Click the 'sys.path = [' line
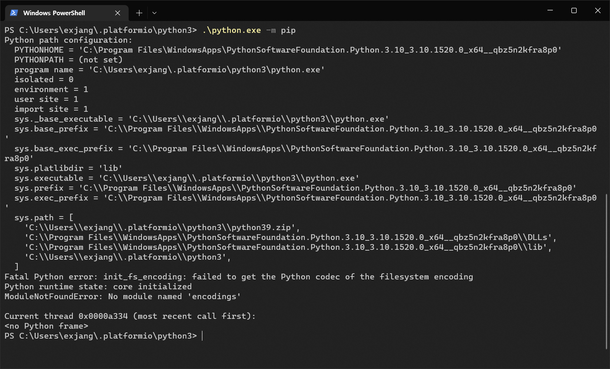 click(44, 217)
